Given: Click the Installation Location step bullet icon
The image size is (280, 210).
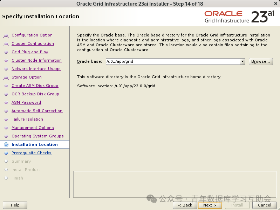Looking at the screenshot, I should pyautogui.click(x=6, y=144).
